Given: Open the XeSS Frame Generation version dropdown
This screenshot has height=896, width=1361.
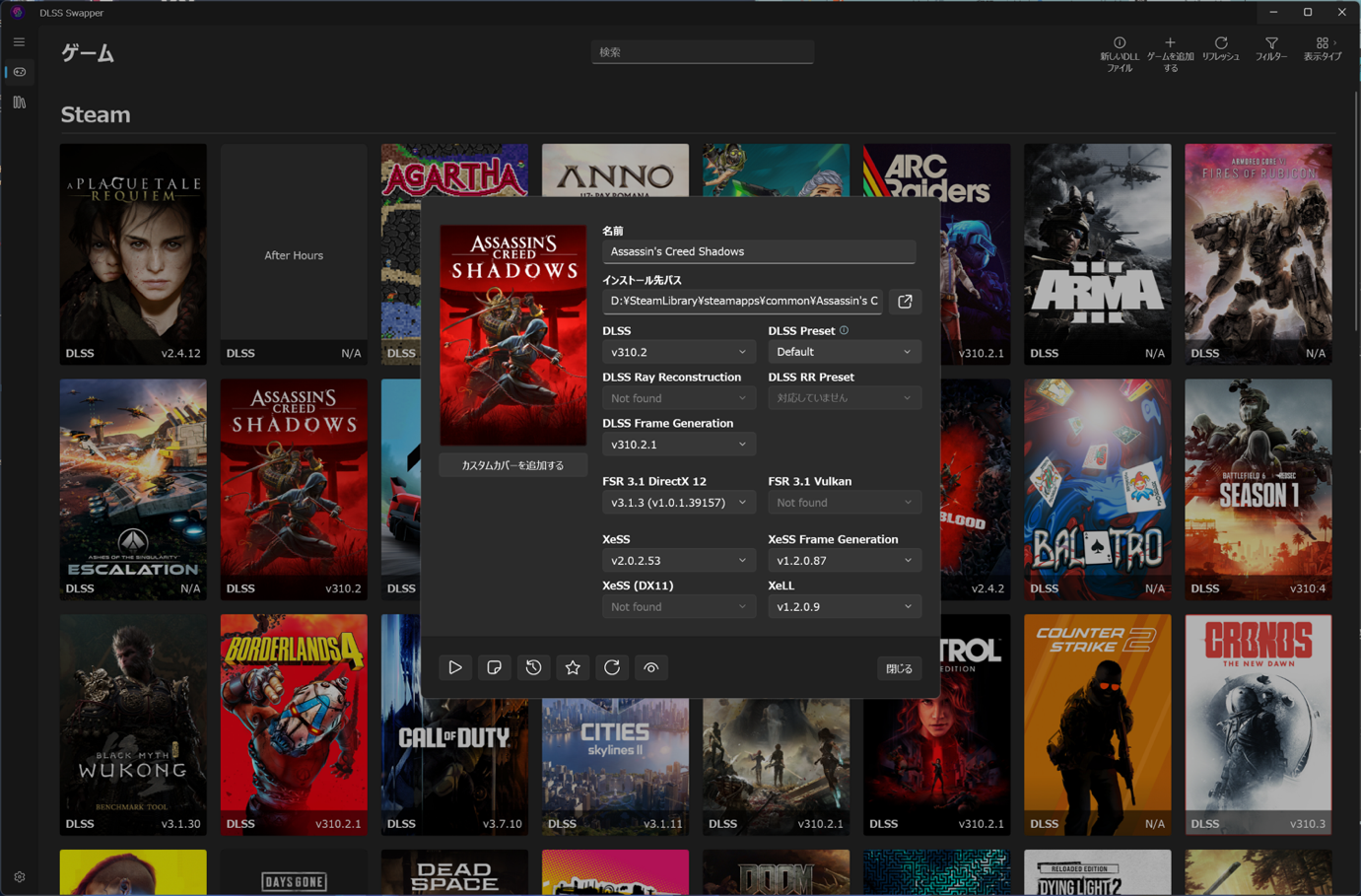Looking at the screenshot, I should (x=844, y=561).
